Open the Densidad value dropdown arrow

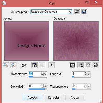pyautogui.click(x=45, y=86)
